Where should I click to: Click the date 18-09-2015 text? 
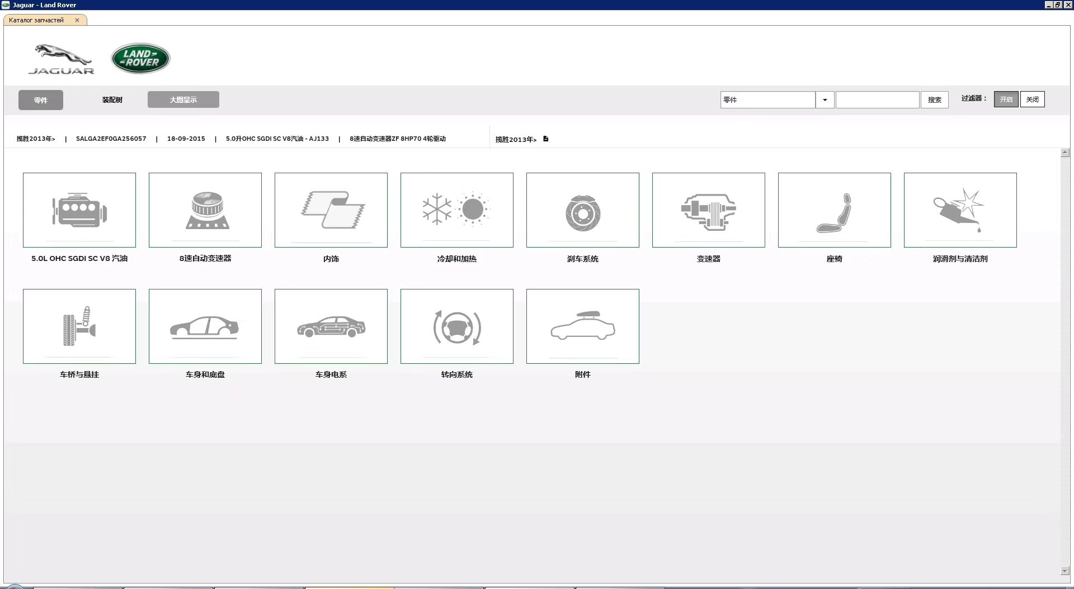tap(186, 139)
